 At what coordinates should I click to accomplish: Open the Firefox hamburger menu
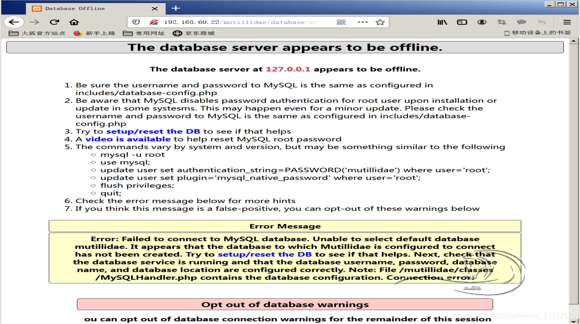pos(567,22)
